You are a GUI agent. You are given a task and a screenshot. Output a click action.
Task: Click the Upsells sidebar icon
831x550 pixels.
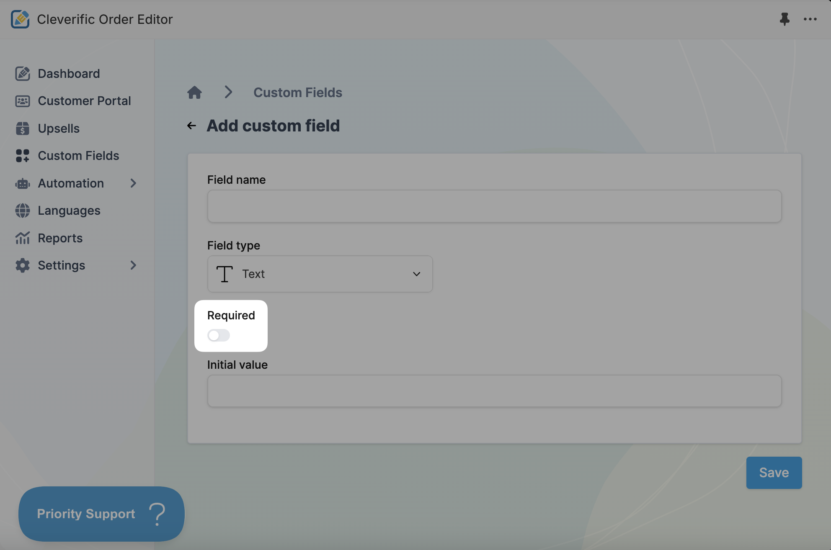(x=23, y=129)
